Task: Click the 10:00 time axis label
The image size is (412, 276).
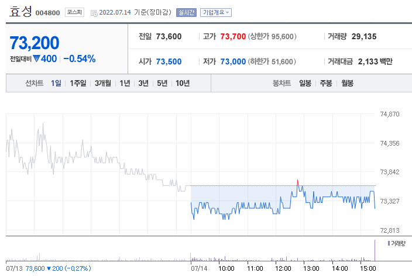Action: 226,268
